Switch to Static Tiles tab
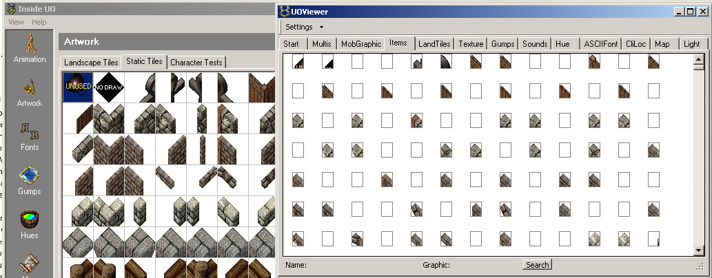The width and height of the screenshot is (712, 278). pyautogui.click(x=144, y=61)
